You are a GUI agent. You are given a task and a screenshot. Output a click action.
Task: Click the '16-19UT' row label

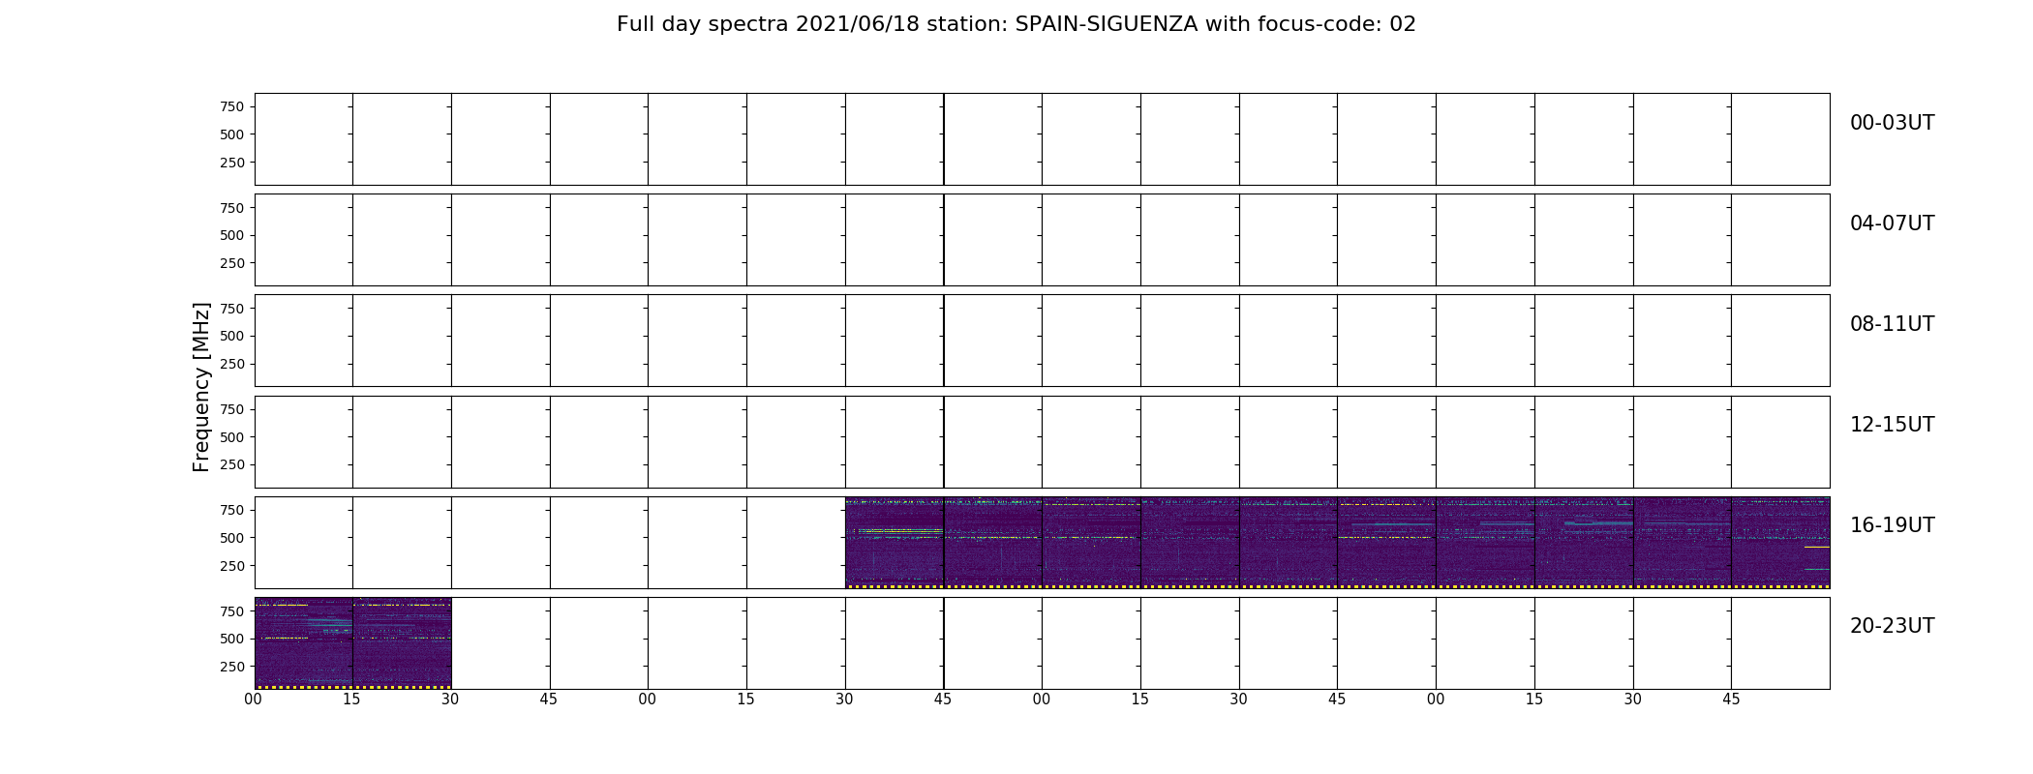tap(1892, 525)
